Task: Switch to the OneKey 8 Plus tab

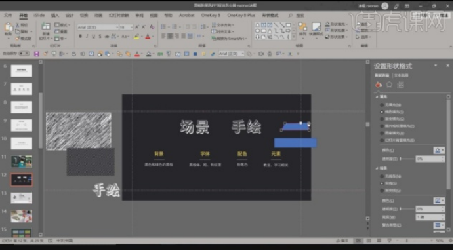Action: [241, 15]
